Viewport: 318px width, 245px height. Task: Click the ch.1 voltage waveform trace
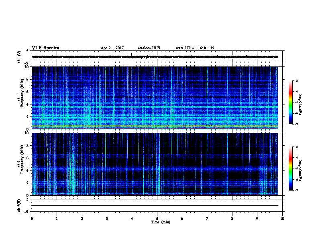[155, 57]
